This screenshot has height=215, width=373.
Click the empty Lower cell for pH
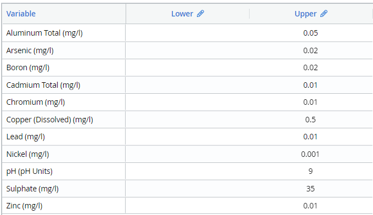tap(187, 171)
